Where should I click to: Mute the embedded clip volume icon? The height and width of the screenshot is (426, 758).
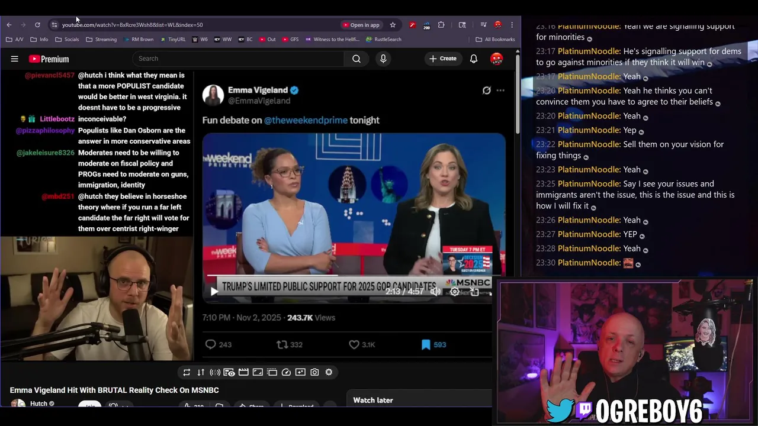tap(435, 291)
